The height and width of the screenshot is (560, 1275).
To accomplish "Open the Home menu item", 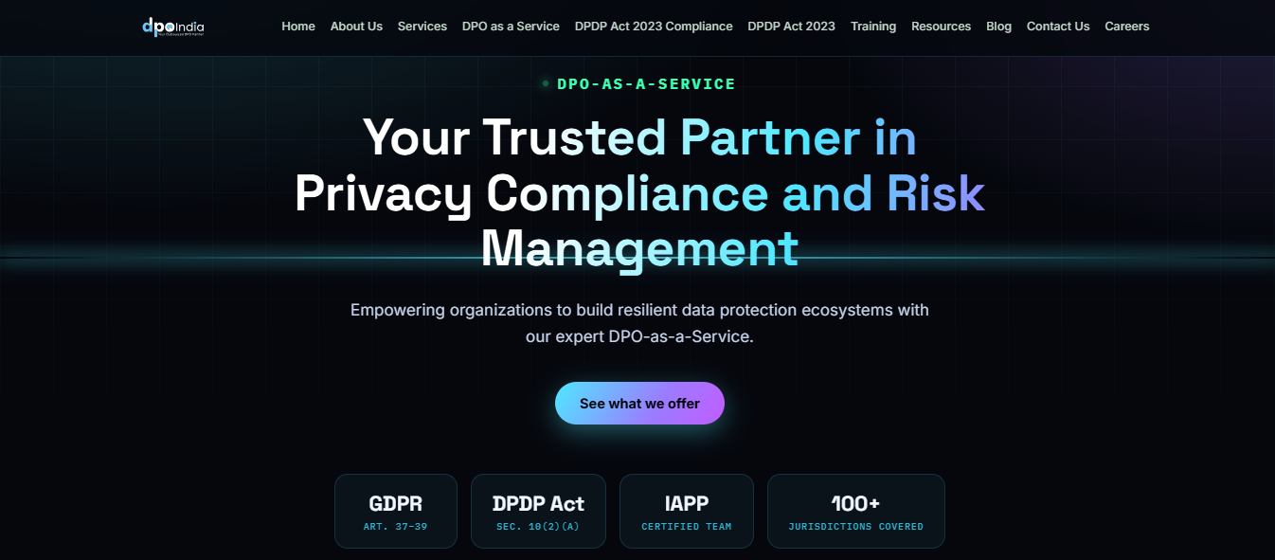I will tap(298, 27).
